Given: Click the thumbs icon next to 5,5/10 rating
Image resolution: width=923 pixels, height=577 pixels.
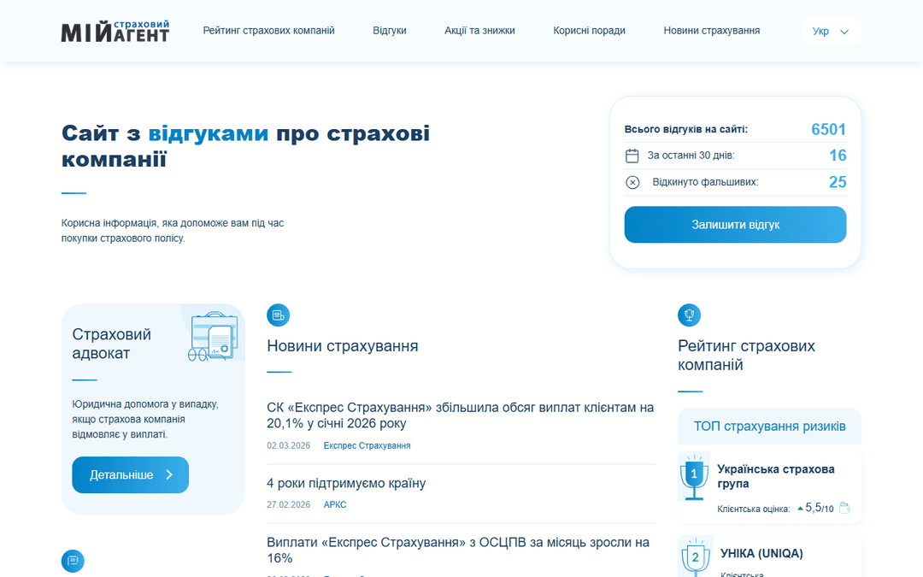Looking at the screenshot, I should (x=844, y=508).
